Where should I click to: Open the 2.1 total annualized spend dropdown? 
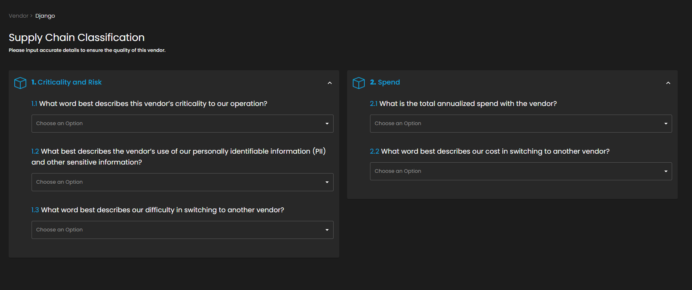(x=515, y=124)
